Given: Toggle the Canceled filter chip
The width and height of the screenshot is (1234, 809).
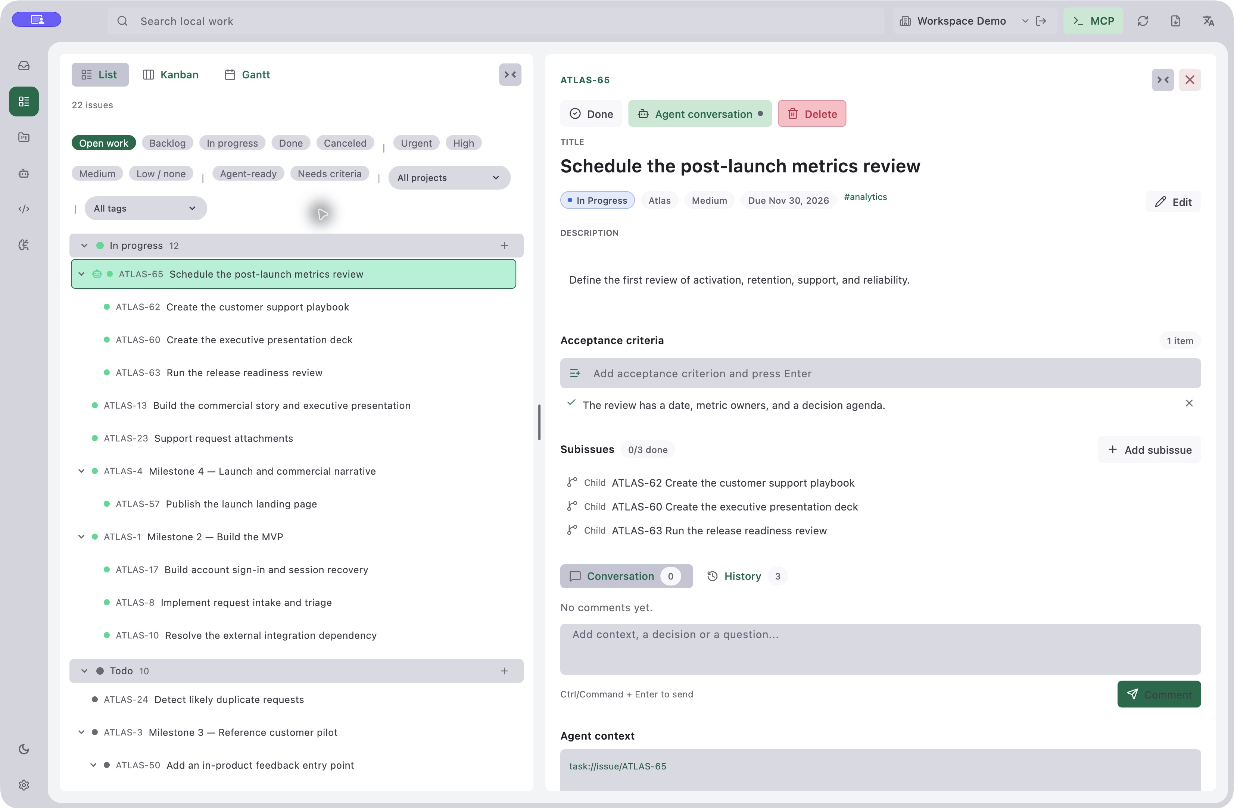Looking at the screenshot, I should click(x=345, y=143).
